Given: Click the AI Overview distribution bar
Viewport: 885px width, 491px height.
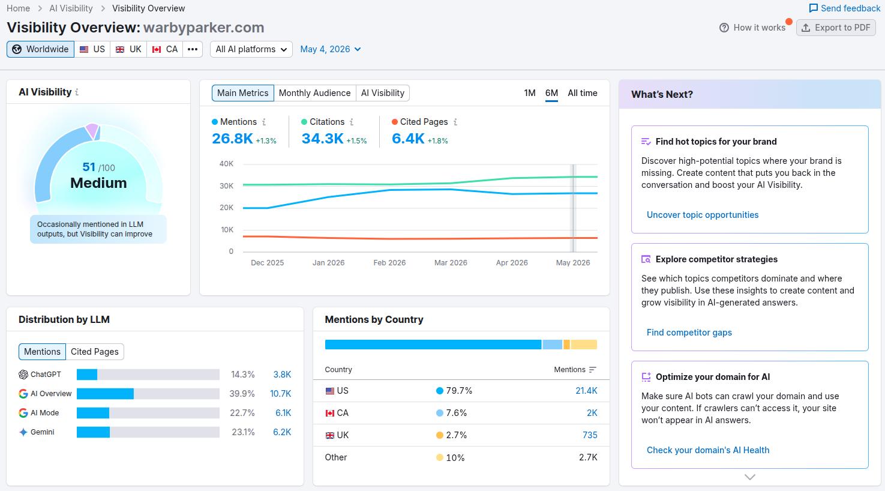Looking at the screenshot, I should (148, 394).
